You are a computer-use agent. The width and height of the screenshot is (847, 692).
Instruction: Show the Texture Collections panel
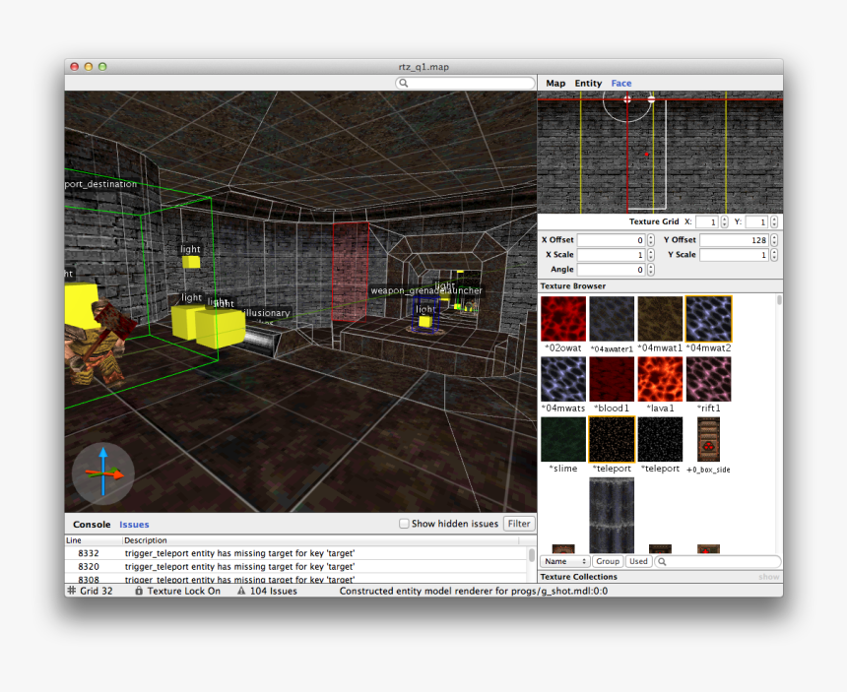(x=768, y=577)
